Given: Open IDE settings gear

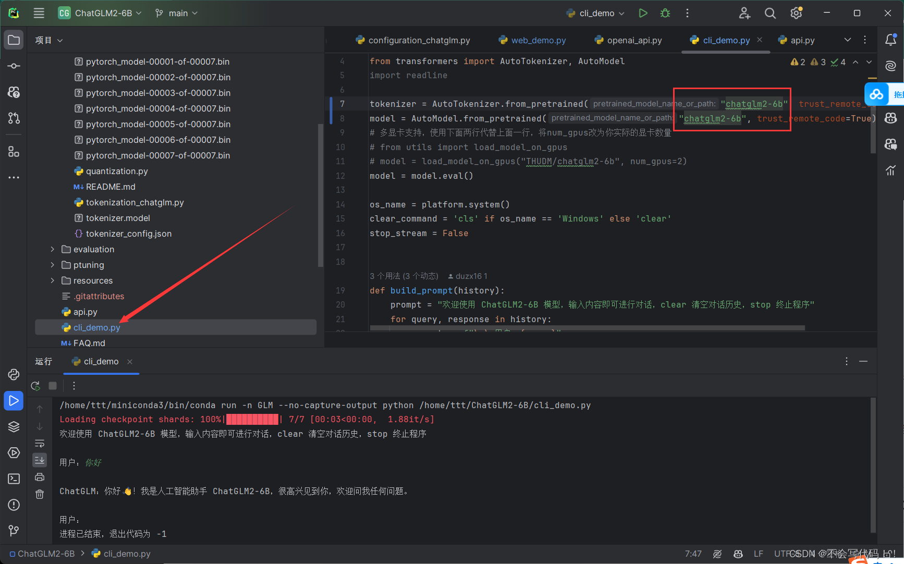Looking at the screenshot, I should coord(796,13).
